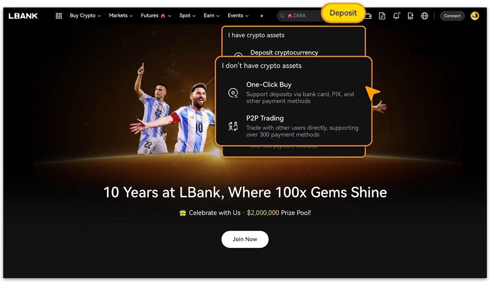The width and height of the screenshot is (490, 282).
Task: Click the arrow to show more nav items
Action: point(262,16)
